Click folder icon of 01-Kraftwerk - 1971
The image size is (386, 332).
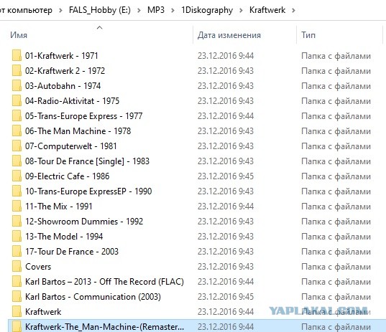[x=17, y=55]
